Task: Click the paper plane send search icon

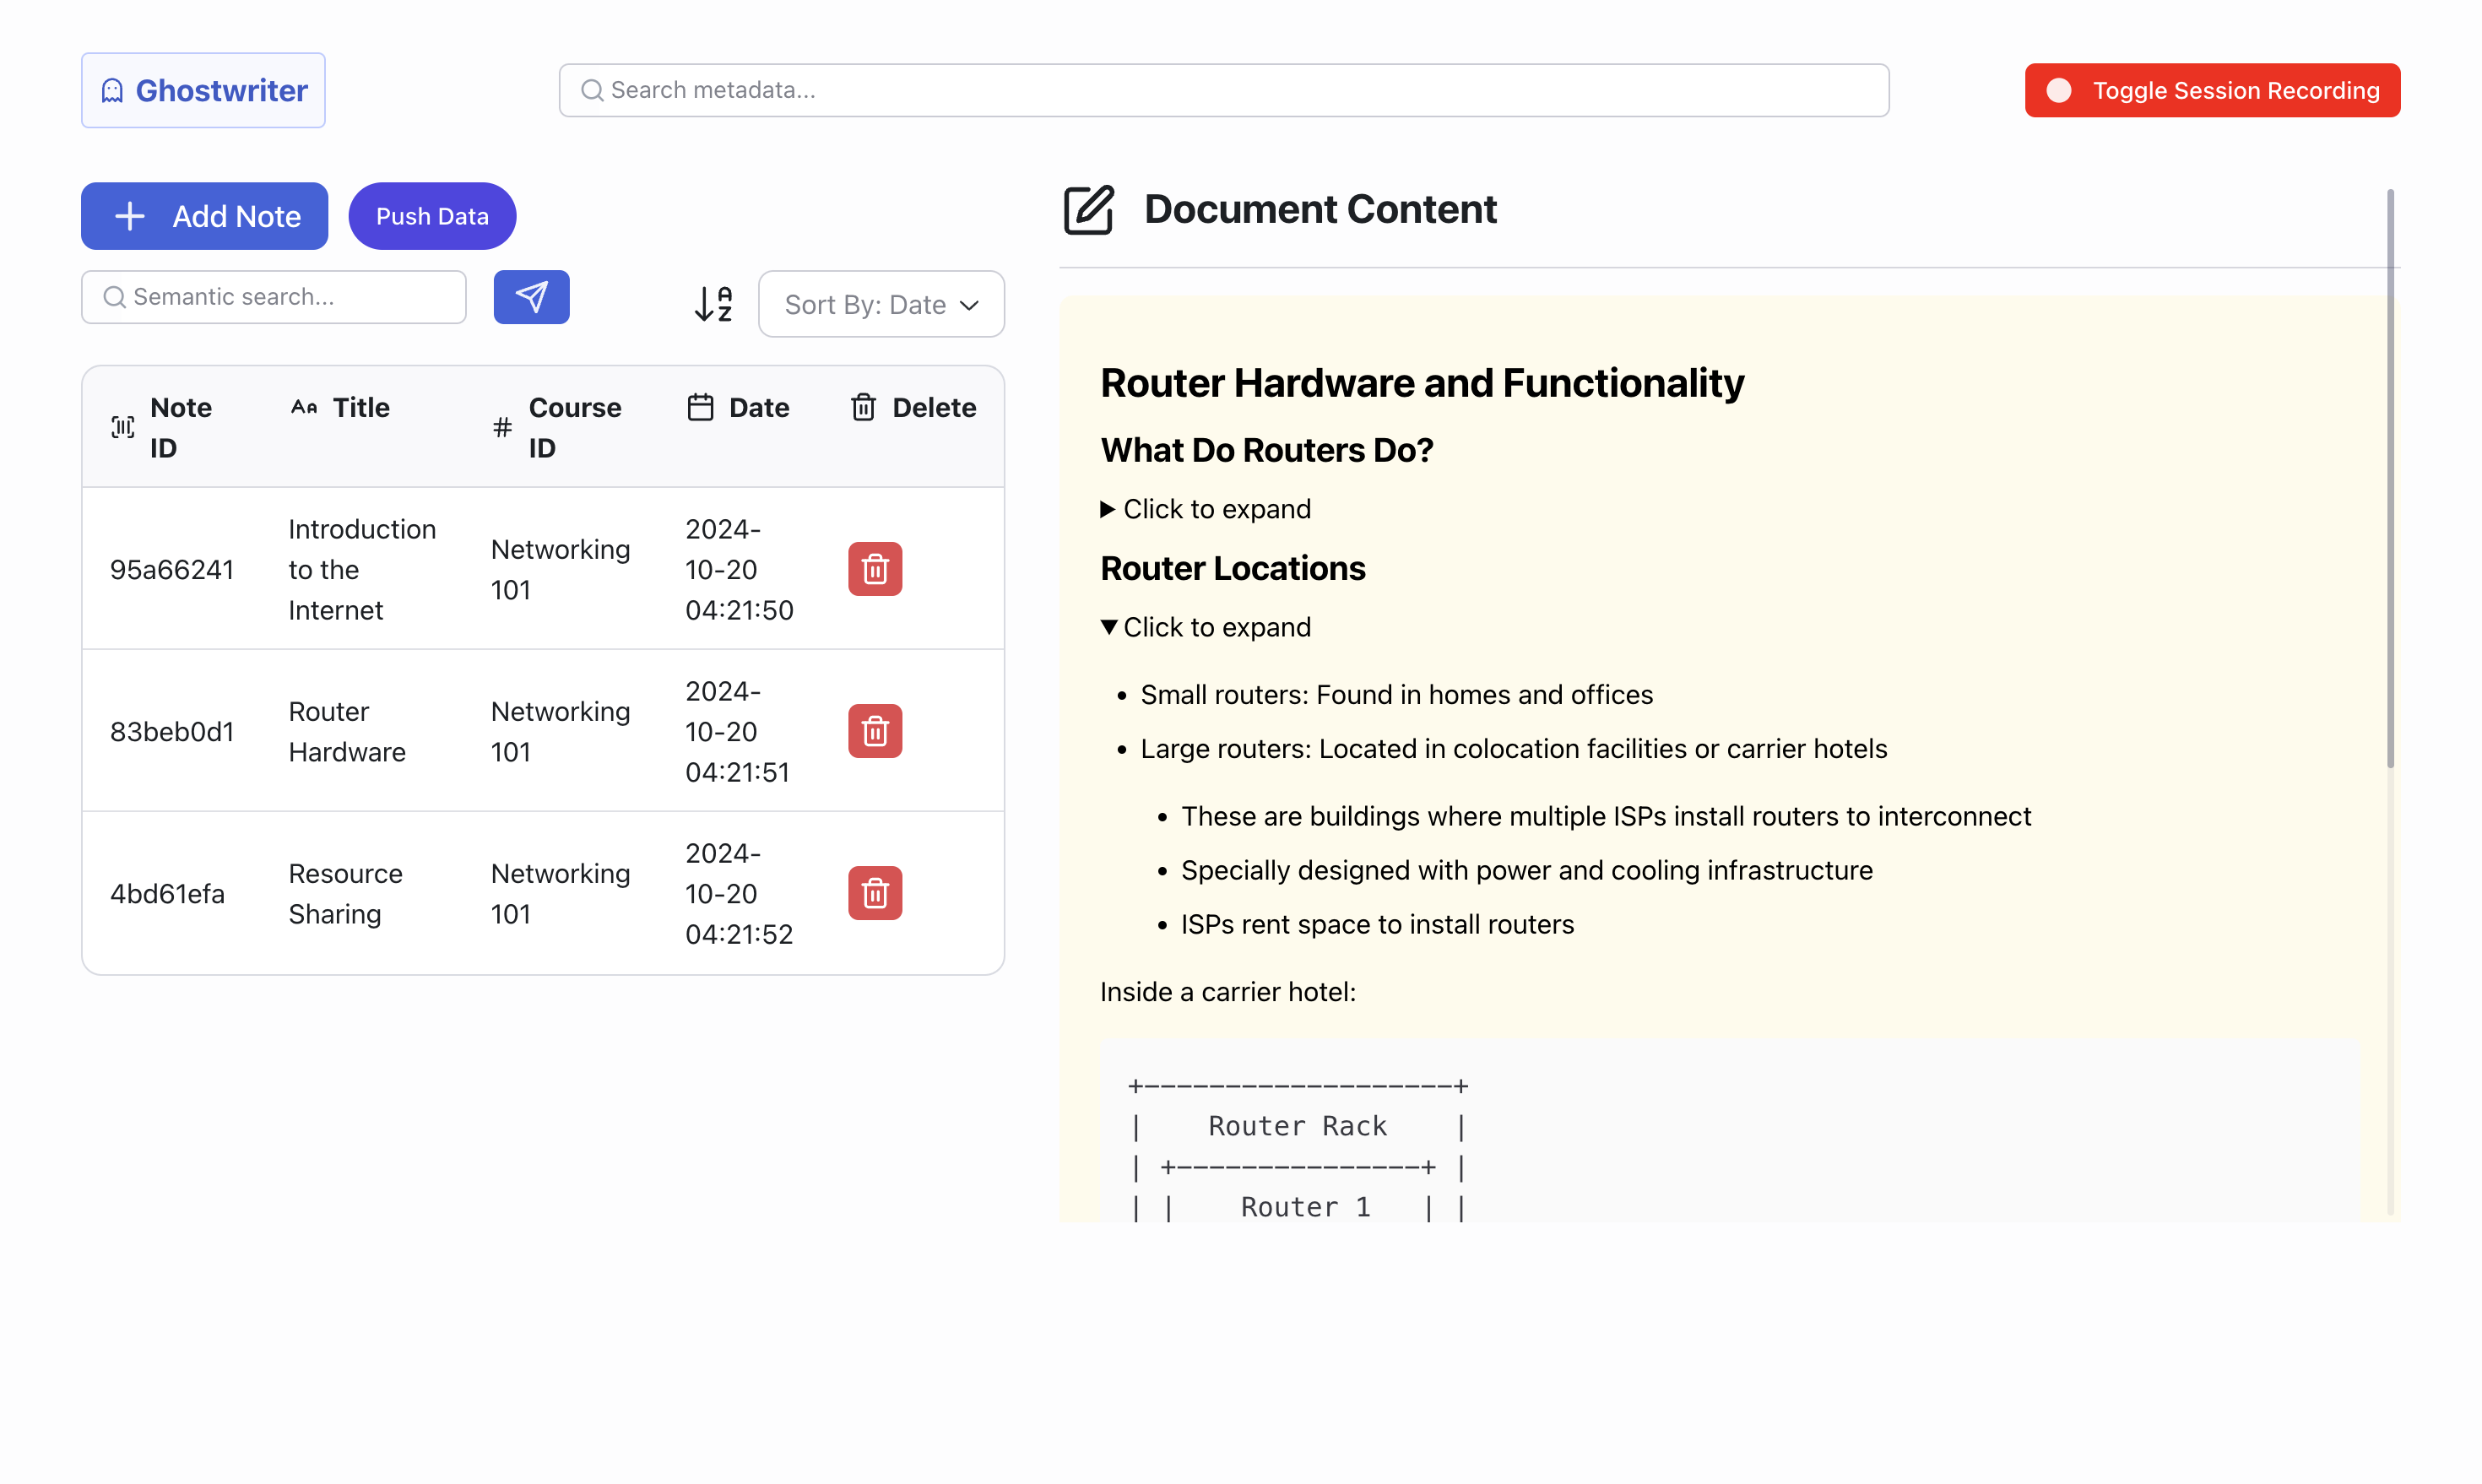Action: click(x=531, y=297)
